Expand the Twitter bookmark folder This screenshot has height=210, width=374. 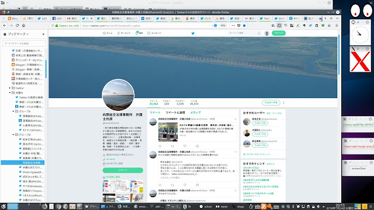[x=10, y=88]
